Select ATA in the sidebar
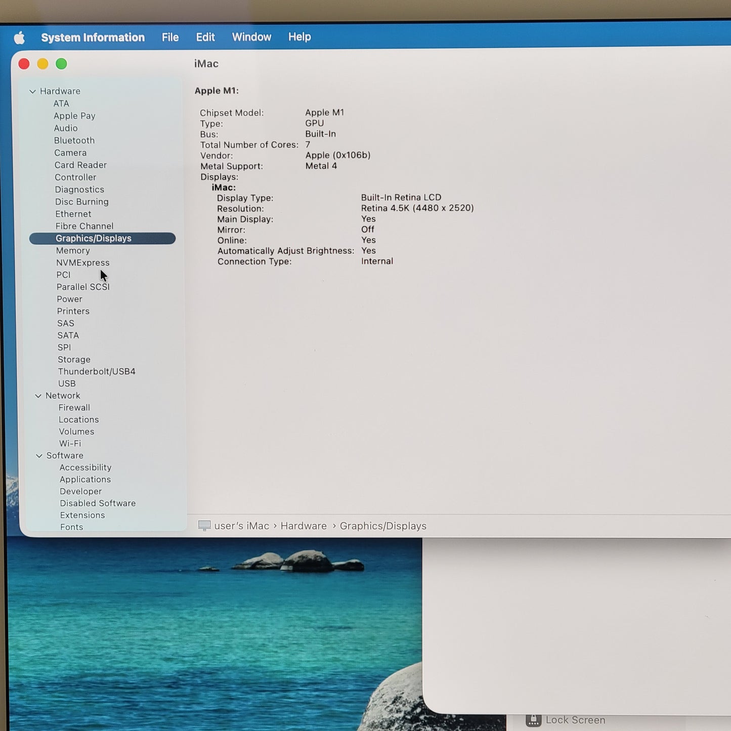The image size is (731, 731). (61, 104)
